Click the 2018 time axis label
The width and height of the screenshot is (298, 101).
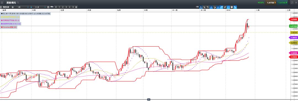(228, 10)
